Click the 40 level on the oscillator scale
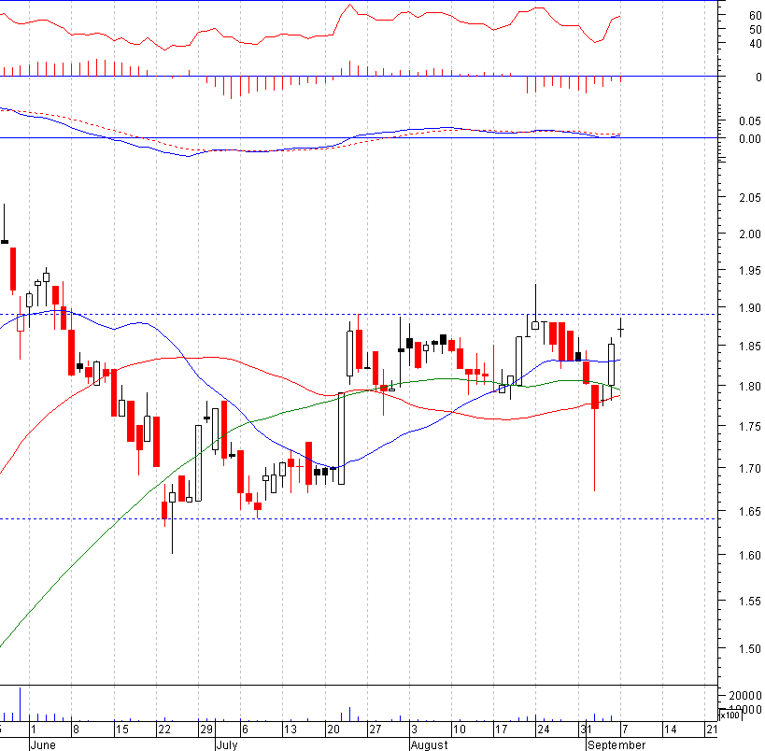The width and height of the screenshot is (765, 751). pyautogui.click(x=756, y=44)
